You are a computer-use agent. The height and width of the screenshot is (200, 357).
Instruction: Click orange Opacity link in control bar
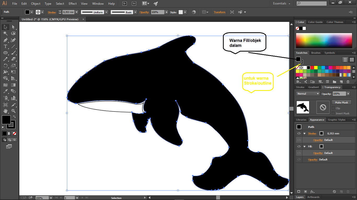144,12
